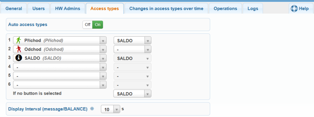Image resolution: width=314 pixels, height=117 pixels.
Task: Open dropdown for 'If no button is selected'
Action: pos(132,94)
